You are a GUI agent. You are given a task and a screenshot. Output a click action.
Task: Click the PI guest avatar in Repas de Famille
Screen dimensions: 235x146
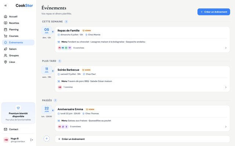coord(59,48)
